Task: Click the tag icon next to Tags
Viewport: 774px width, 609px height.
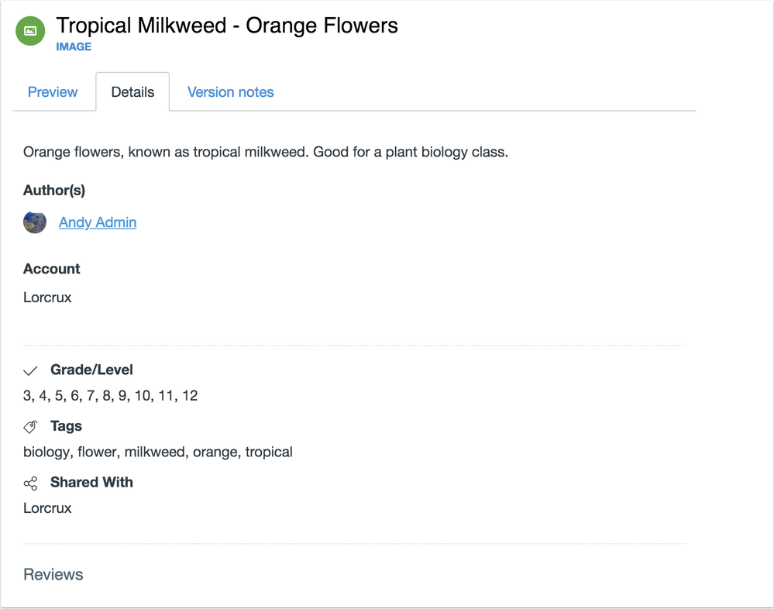Action: (30, 426)
